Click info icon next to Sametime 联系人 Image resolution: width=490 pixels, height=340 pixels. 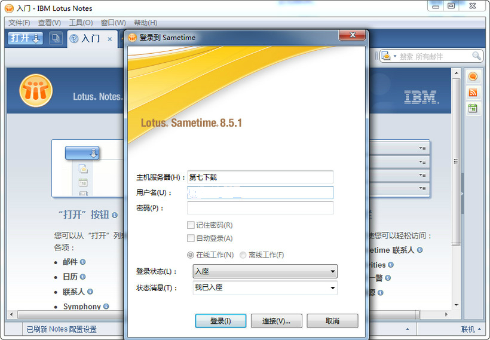point(419,250)
